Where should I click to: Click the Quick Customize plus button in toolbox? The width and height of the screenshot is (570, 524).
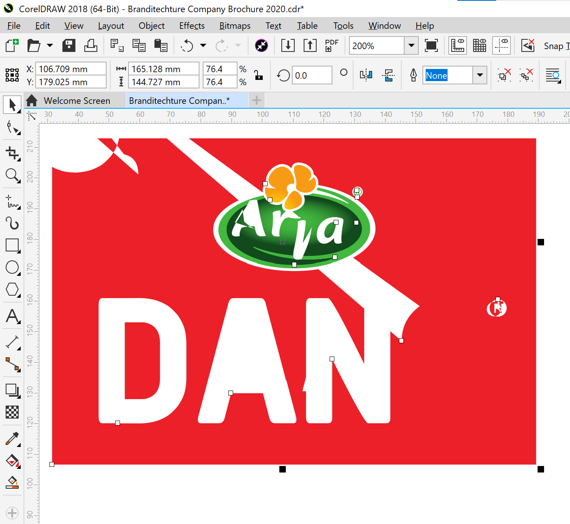(x=12, y=513)
